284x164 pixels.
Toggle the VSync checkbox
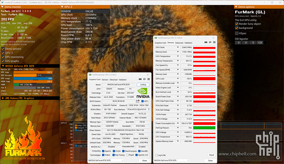pyautogui.click(x=237, y=33)
